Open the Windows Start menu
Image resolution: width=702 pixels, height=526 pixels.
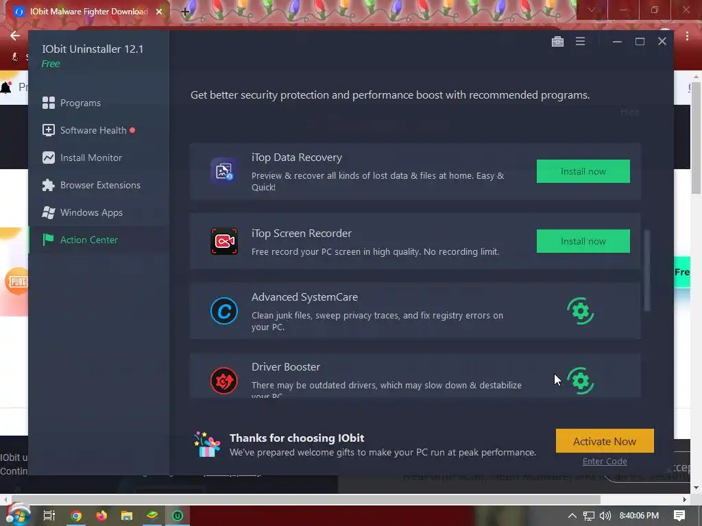(18, 515)
